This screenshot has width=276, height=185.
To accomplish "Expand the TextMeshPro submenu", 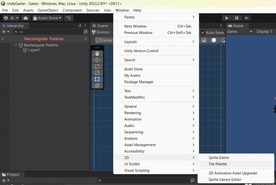I will [x=156, y=97].
